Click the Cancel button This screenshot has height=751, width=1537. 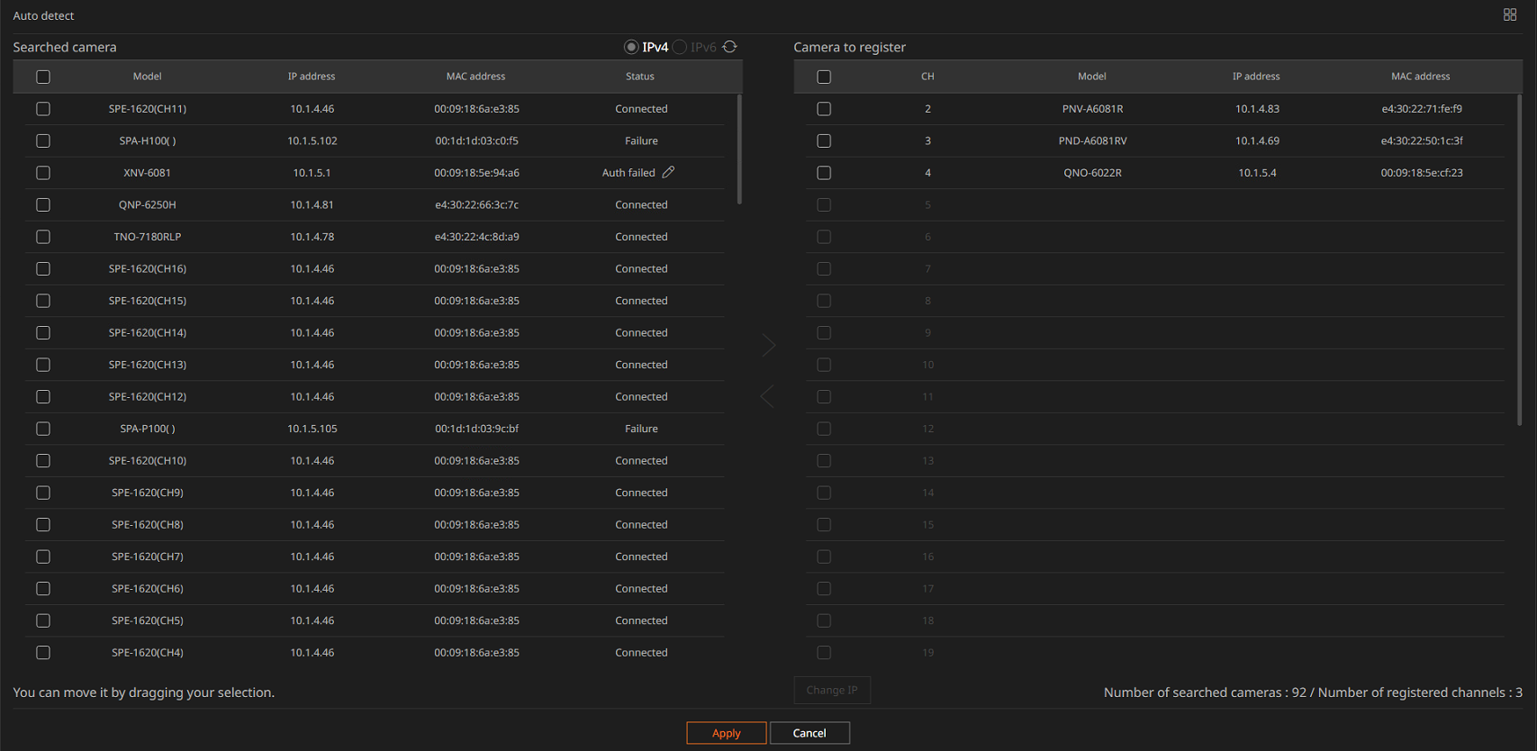pos(809,733)
